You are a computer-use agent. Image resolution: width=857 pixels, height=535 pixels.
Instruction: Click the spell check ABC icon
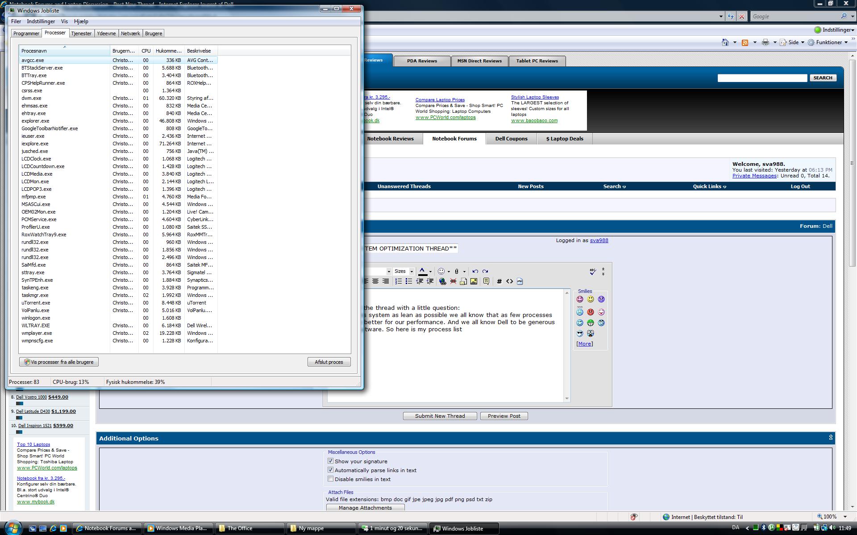(592, 271)
